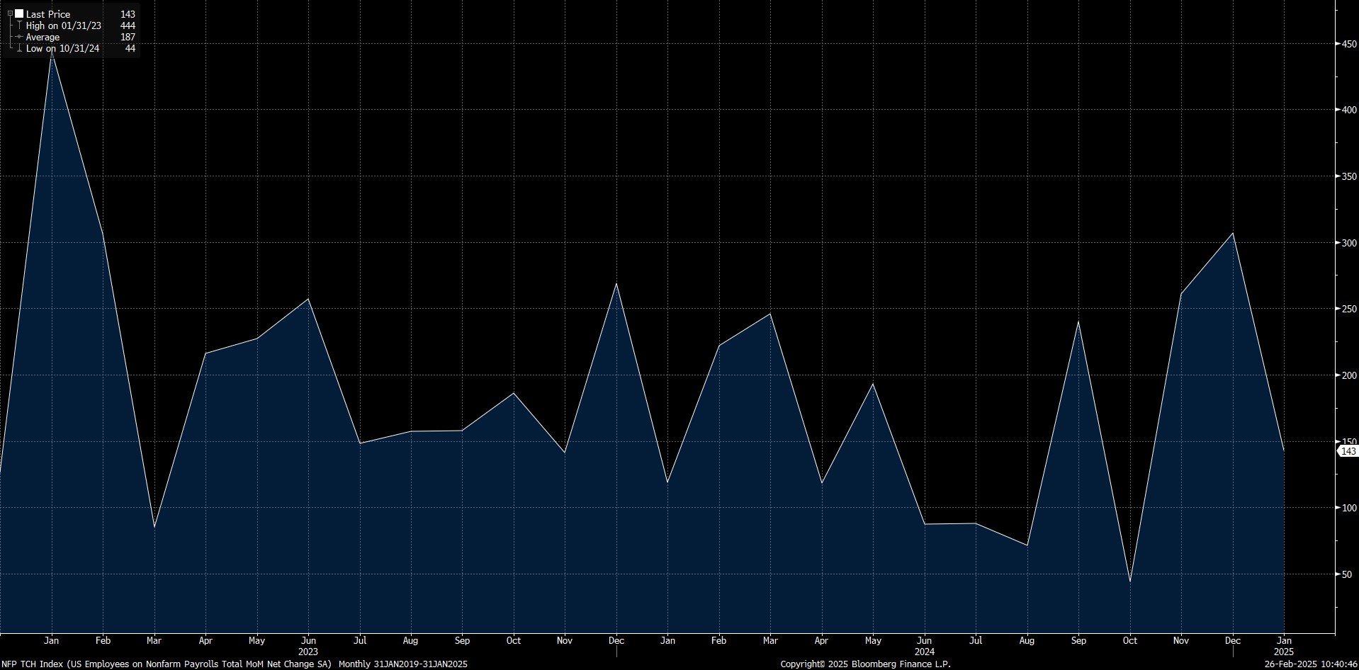Click the Low marker icon in legend
Viewport: 1359px width, 670px height.
tap(19, 48)
